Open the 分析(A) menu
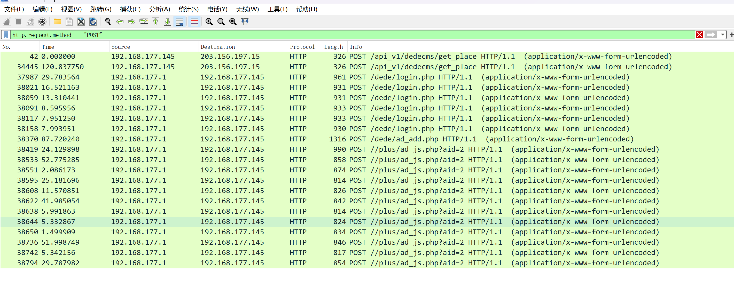 pos(160,9)
